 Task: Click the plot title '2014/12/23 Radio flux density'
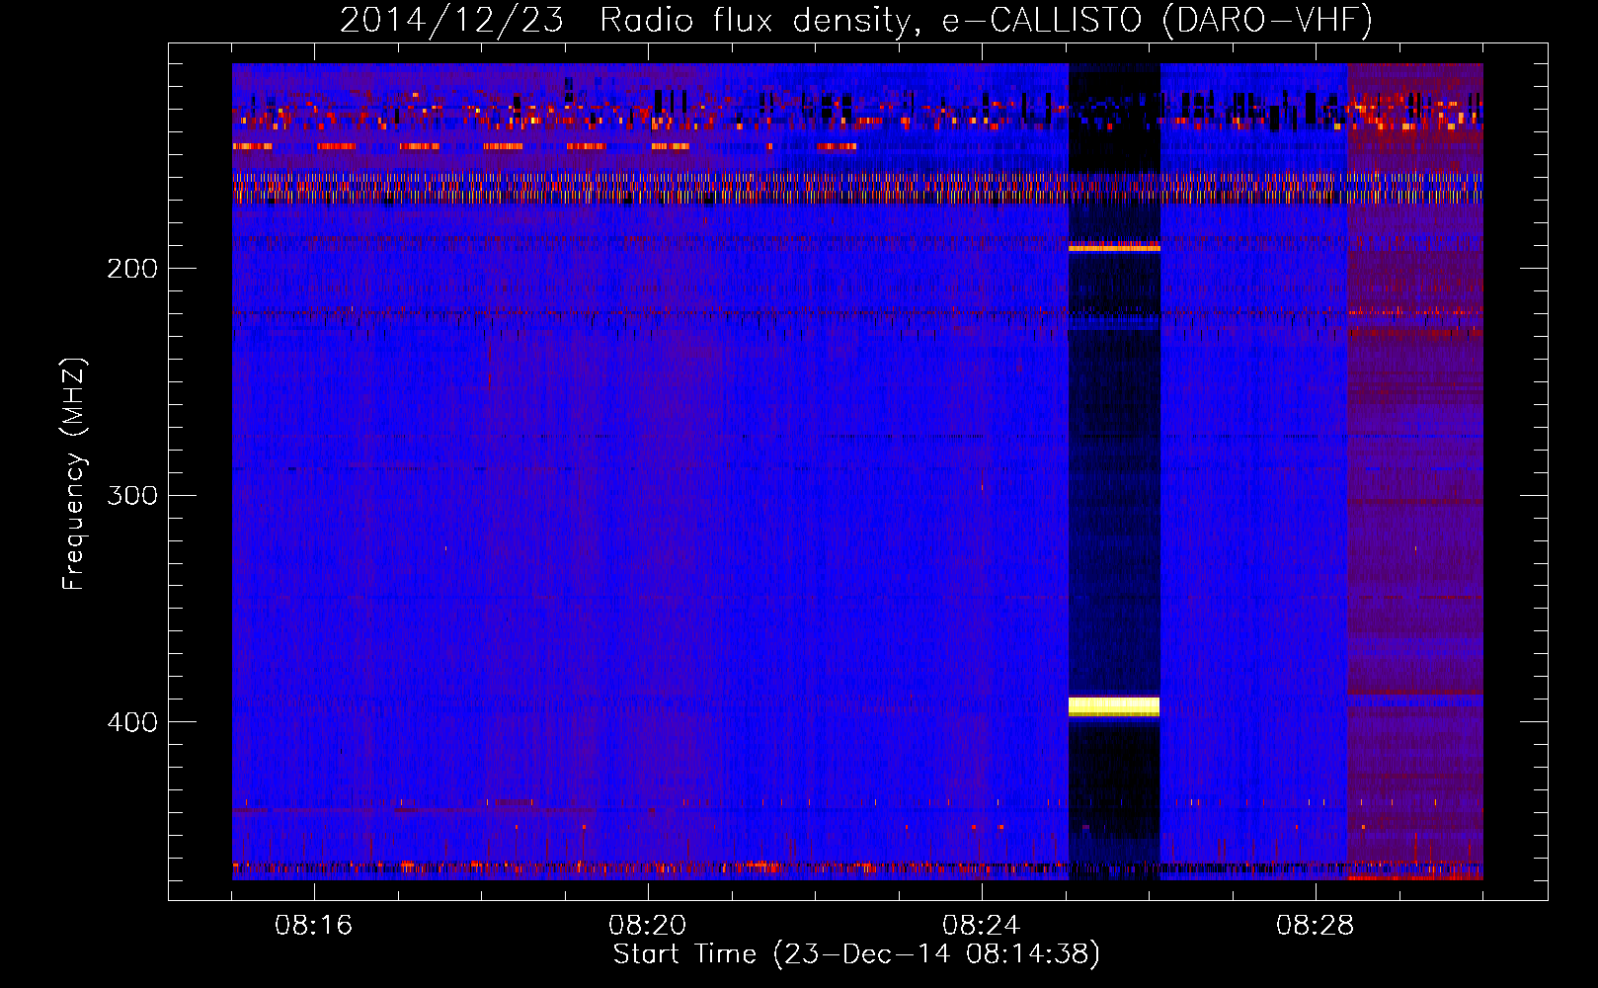point(855,20)
